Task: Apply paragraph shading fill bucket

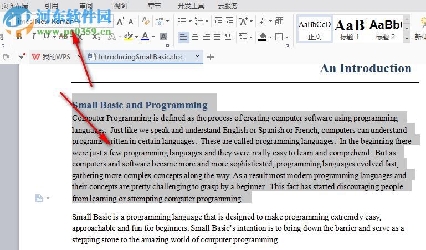Action: 263,37
